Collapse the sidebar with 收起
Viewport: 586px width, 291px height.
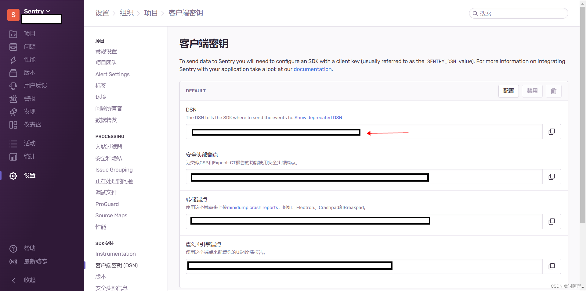pyautogui.click(x=29, y=280)
